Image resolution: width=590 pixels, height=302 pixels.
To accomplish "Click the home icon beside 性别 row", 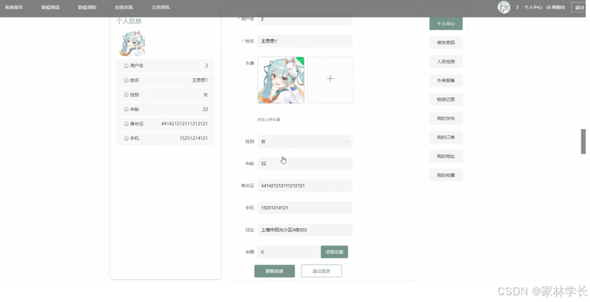I will [126, 95].
